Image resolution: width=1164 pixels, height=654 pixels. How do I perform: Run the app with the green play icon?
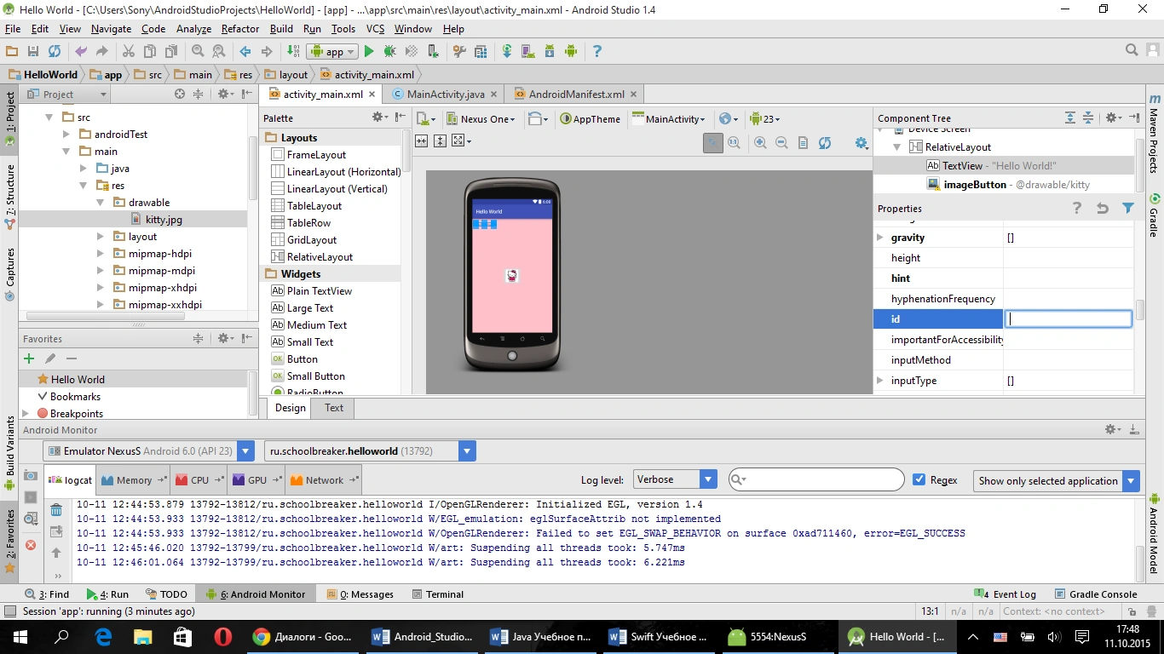(369, 51)
